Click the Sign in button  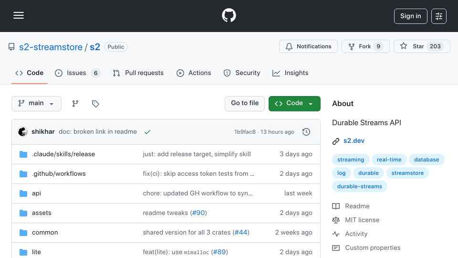[x=410, y=16]
